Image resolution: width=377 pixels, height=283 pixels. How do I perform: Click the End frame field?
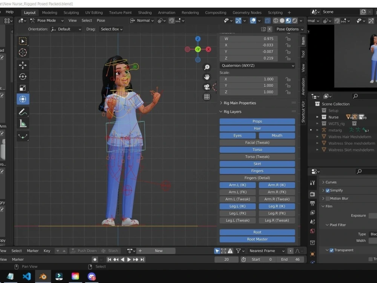[290, 260]
